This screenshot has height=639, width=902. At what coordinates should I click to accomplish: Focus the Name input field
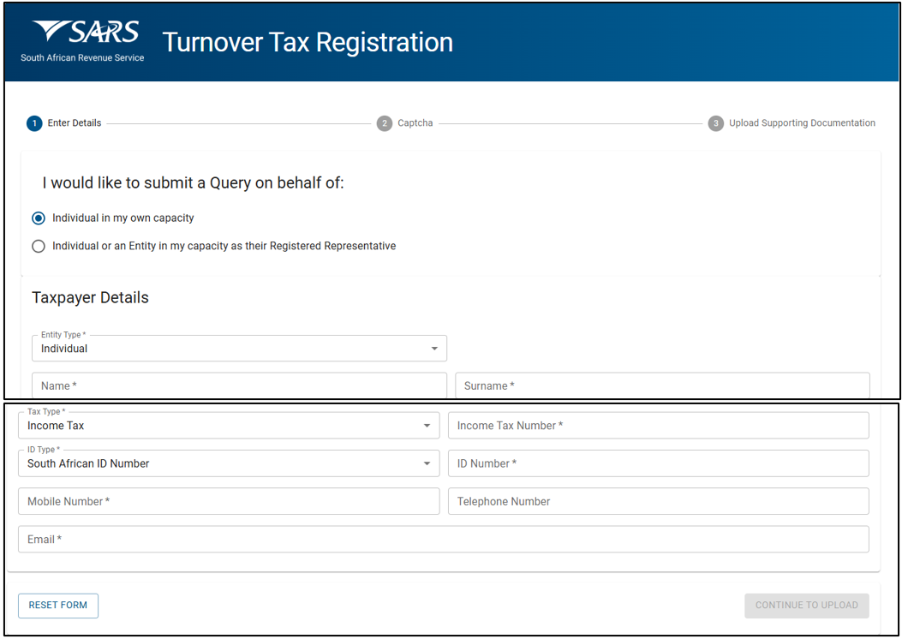[239, 385]
